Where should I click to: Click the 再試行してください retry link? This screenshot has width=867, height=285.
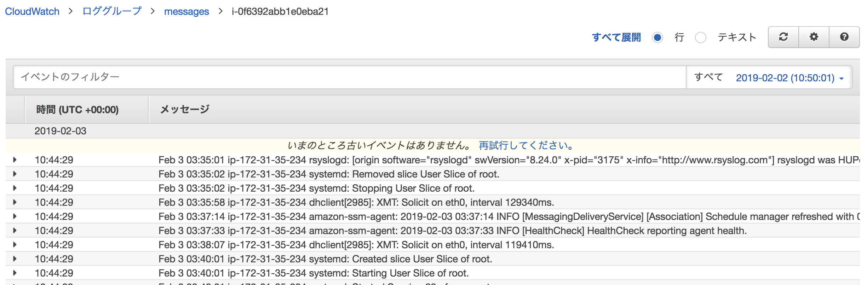(x=526, y=146)
